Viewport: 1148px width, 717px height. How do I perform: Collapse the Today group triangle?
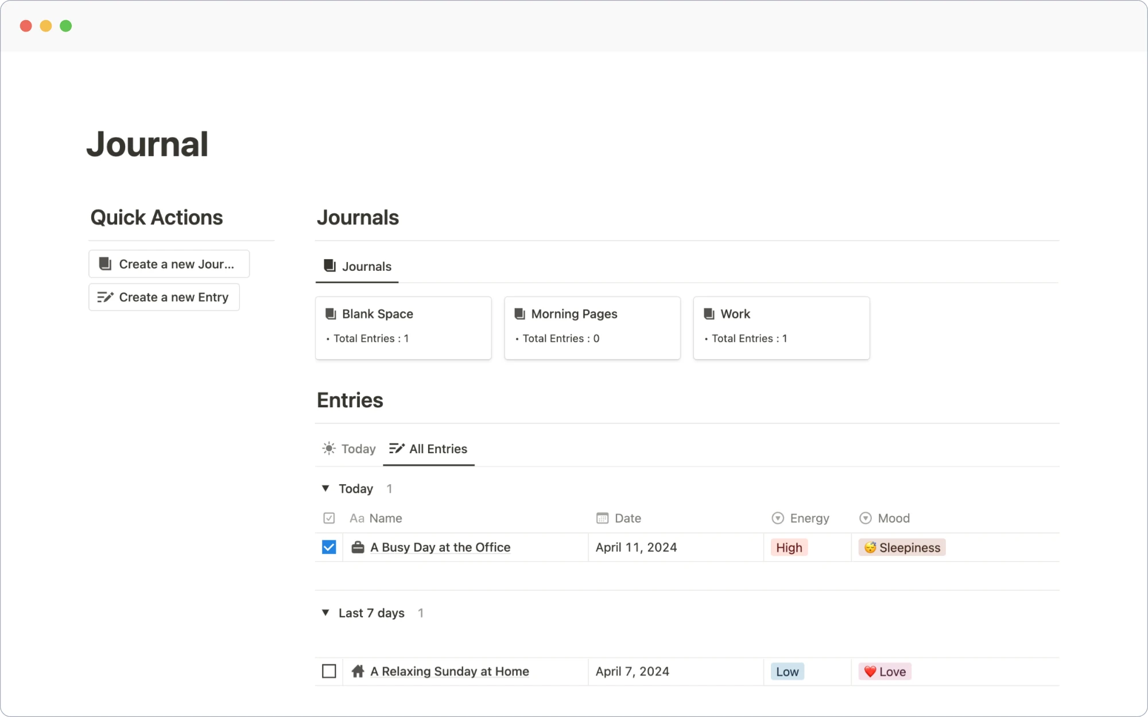point(325,488)
